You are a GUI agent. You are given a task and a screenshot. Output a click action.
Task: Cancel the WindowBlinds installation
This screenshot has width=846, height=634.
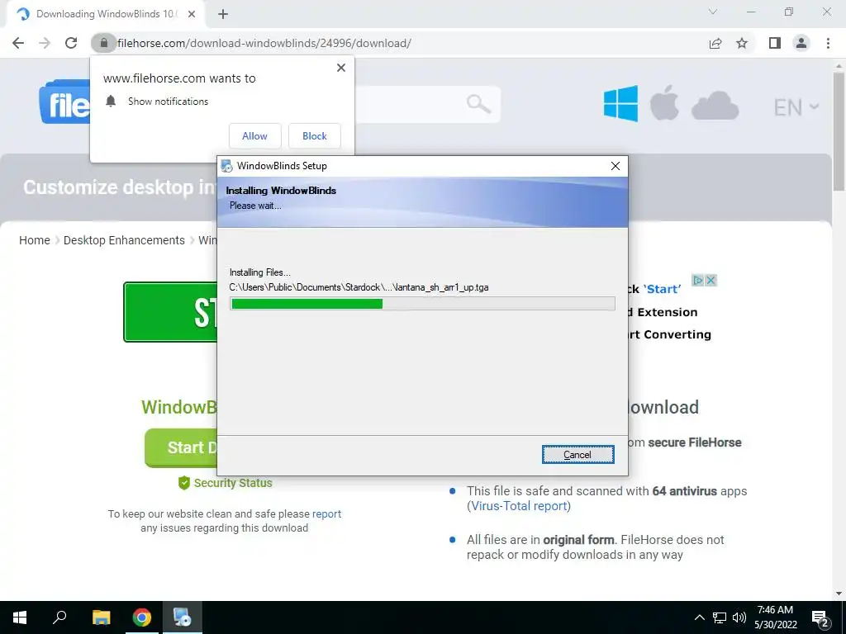point(577,455)
